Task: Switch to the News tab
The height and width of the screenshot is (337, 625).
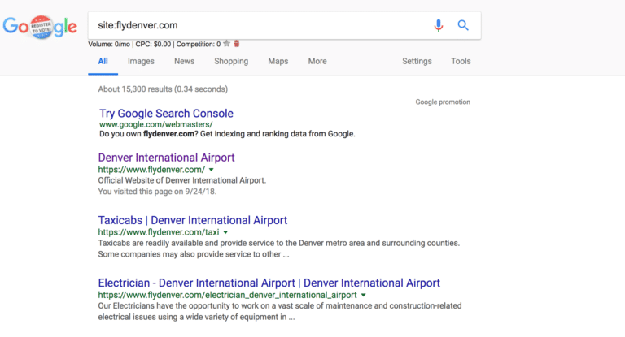Action: 184,61
